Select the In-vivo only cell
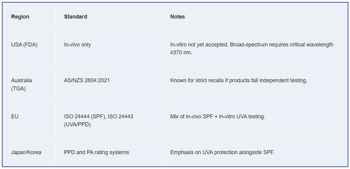 [77, 45]
